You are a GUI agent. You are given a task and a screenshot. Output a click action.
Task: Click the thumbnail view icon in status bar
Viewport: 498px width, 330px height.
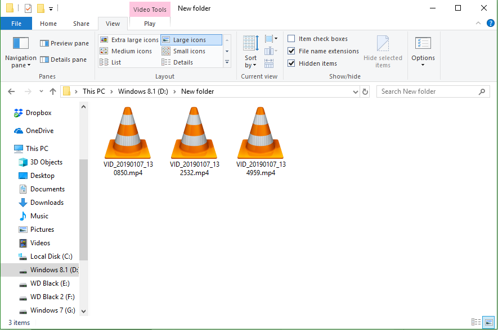point(488,322)
